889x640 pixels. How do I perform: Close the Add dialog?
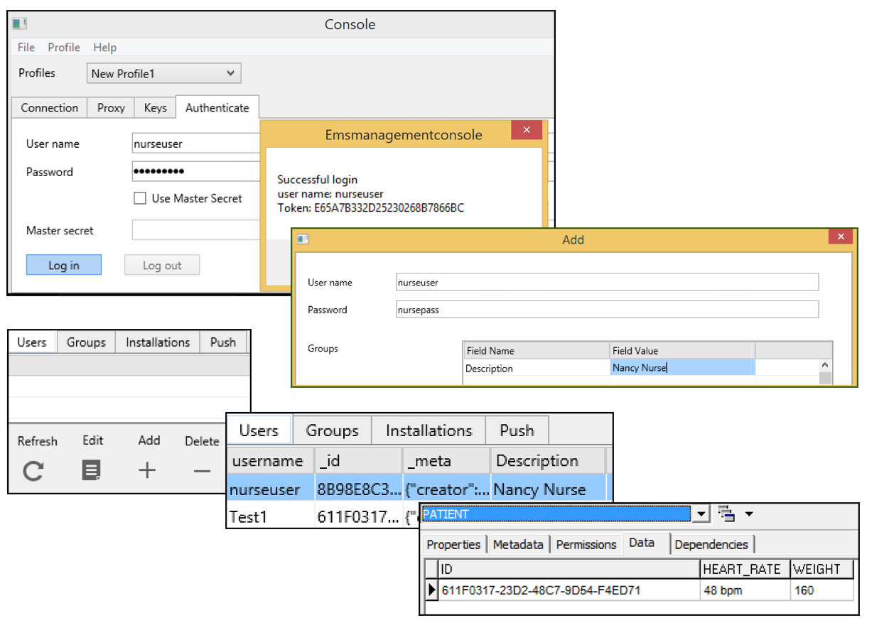[841, 237]
